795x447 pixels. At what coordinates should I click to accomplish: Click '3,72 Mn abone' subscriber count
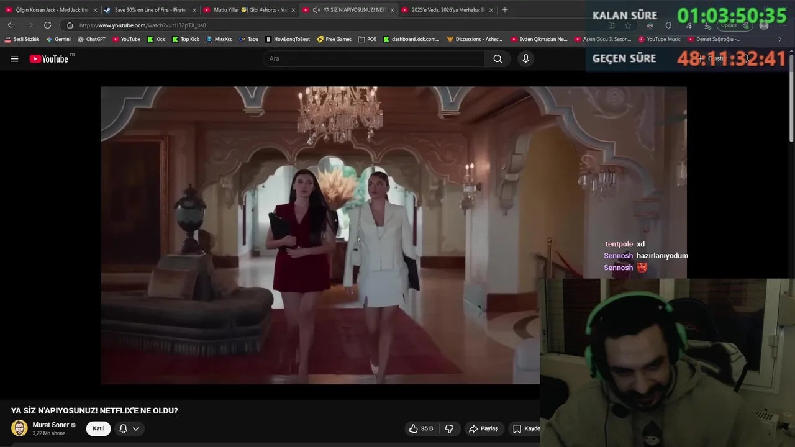49,433
